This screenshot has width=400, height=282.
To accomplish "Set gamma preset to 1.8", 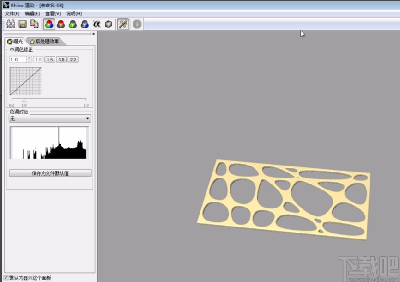I will pyautogui.click(x=61, y=60).
